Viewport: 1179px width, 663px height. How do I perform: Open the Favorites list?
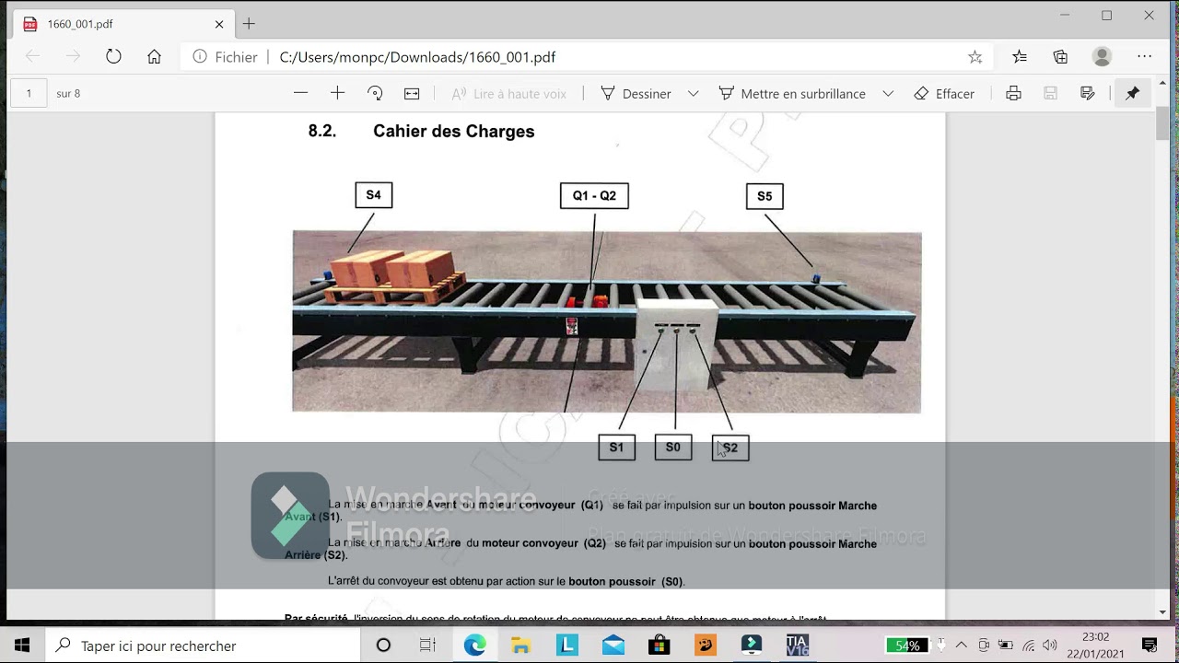click(x=1020, y=57)
